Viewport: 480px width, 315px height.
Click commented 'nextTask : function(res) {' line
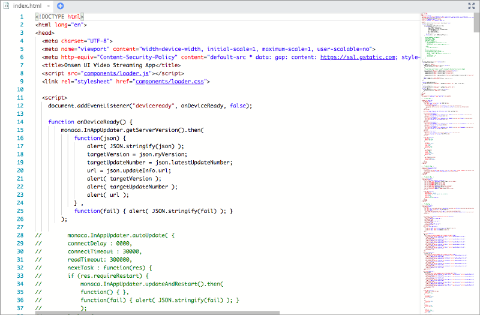click(110, 268)
